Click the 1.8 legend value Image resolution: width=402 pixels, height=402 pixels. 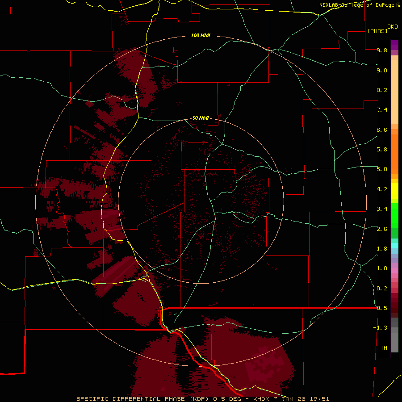382,249
